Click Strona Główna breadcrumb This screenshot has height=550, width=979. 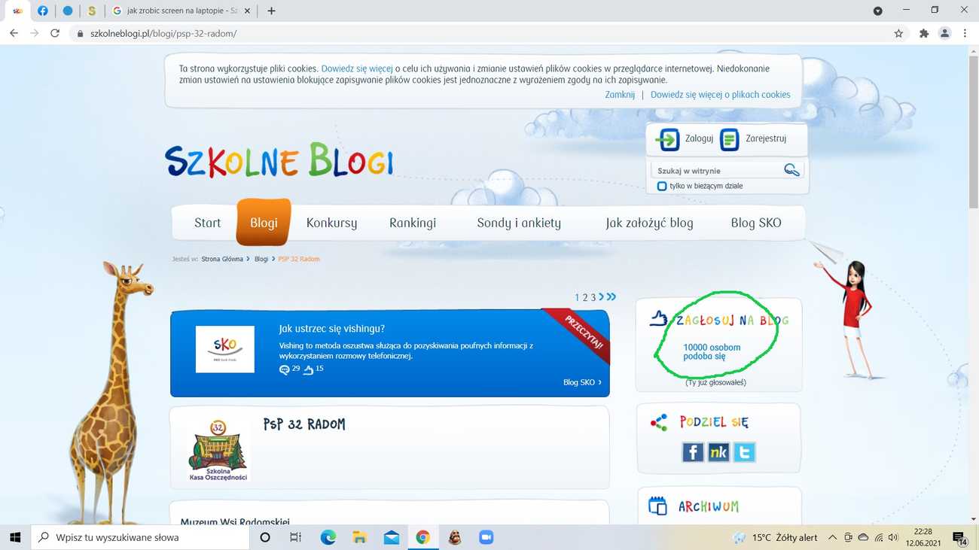222,259
